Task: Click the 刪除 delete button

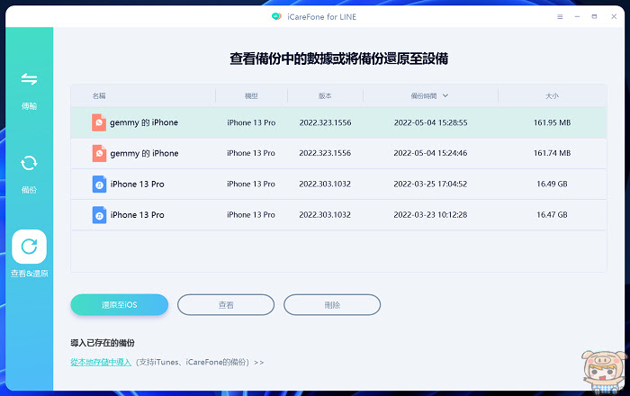Action: [332, 305]
